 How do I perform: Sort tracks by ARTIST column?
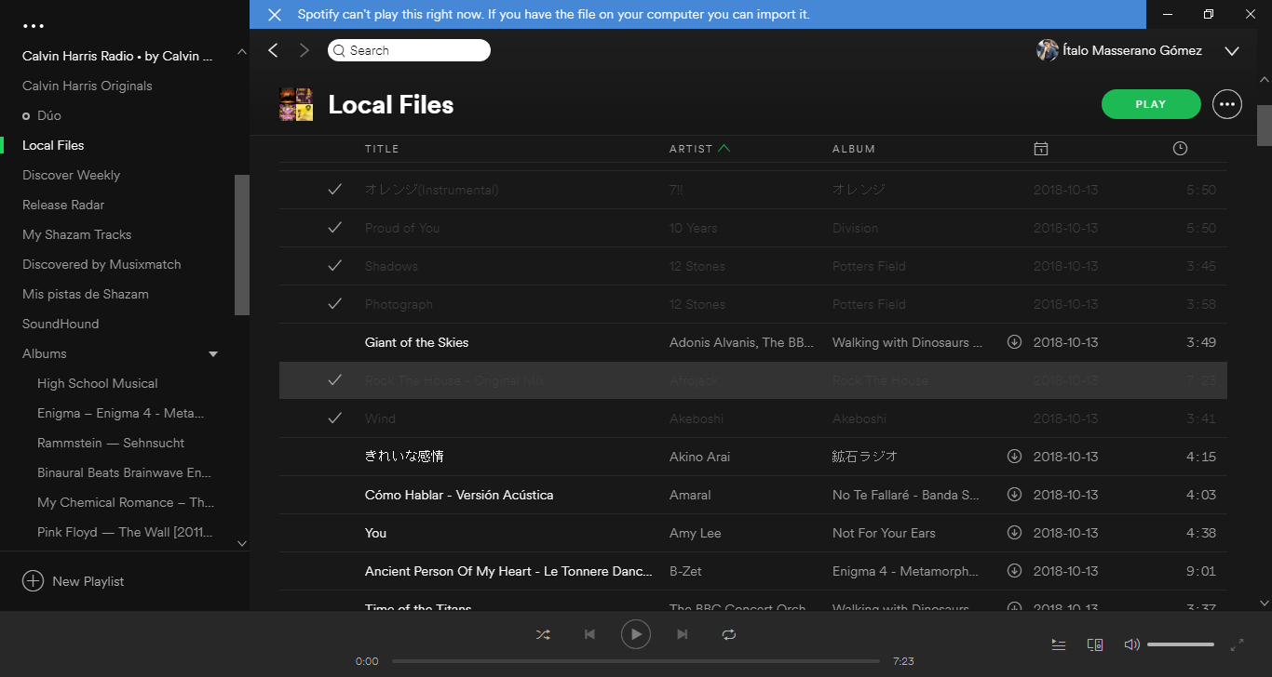(x=691, y=149)
